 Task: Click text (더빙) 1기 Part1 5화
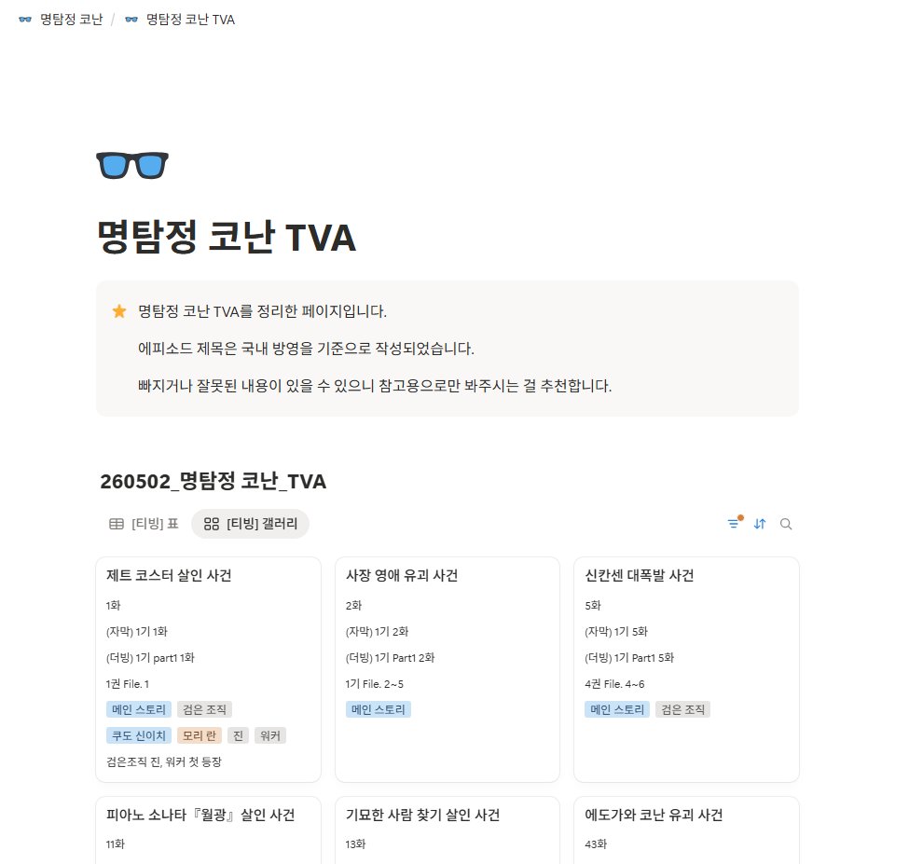tap(629, 657)
